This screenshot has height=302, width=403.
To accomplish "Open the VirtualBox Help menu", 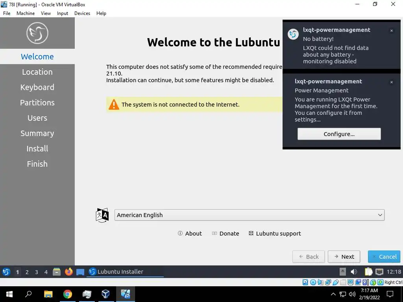I will tap(101, 13).
